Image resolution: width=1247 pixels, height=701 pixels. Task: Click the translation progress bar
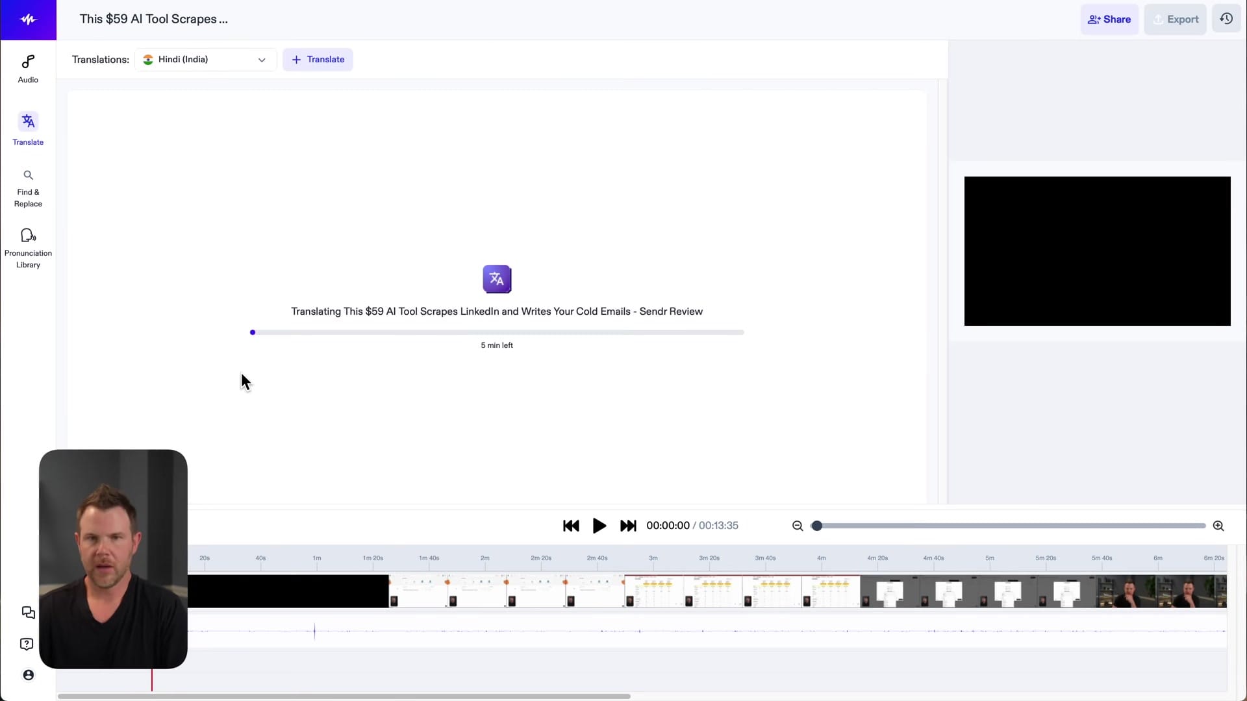(497, 332)
